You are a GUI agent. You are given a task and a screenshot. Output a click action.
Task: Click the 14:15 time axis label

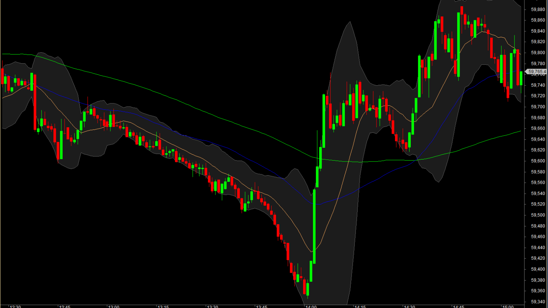360,307
